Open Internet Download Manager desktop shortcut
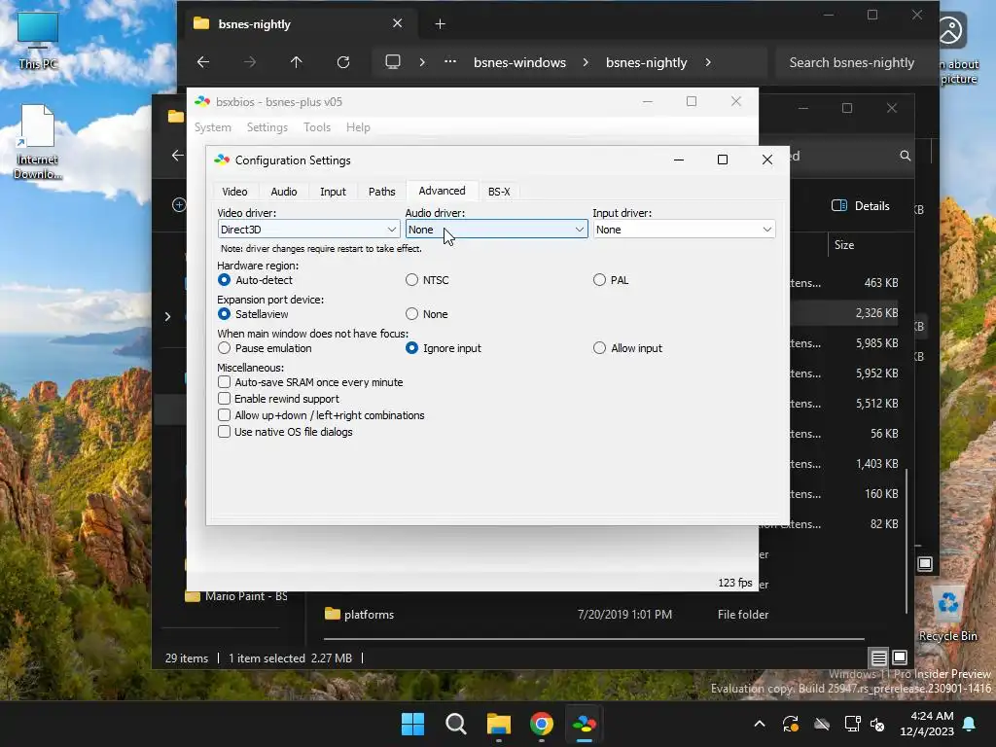 pos(38,142)
